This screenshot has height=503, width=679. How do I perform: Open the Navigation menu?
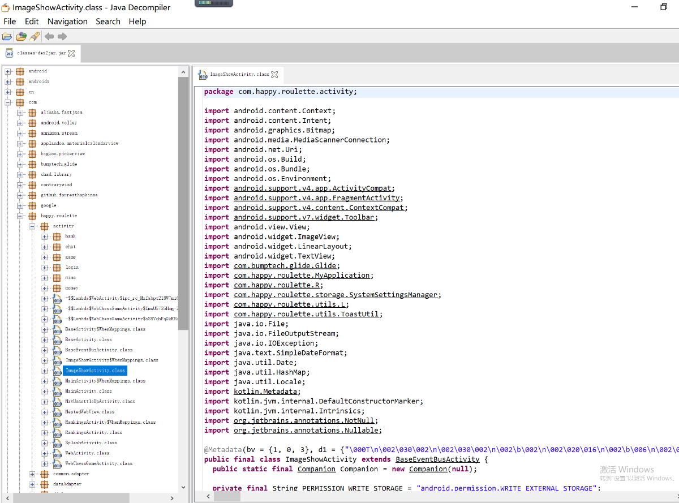coord(67,22)
